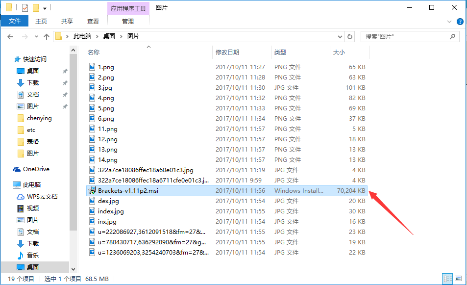The image size is (467, 285).
Task: Switch to large thumbnails view icon
Action: [x=458, y=279]
